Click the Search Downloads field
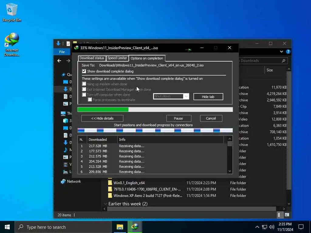The image size is (311, 233). (x=263, y=61)
